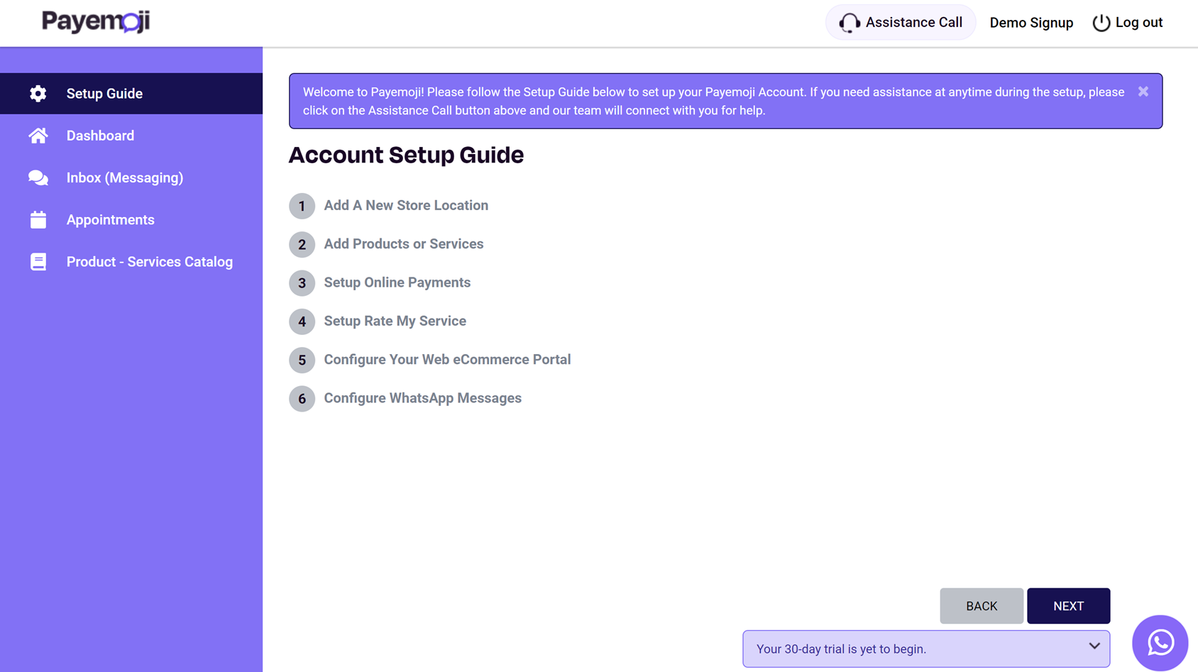1198x672 pixels.
Task: Dismiss the welcome banner
Action: point(1143,92)
